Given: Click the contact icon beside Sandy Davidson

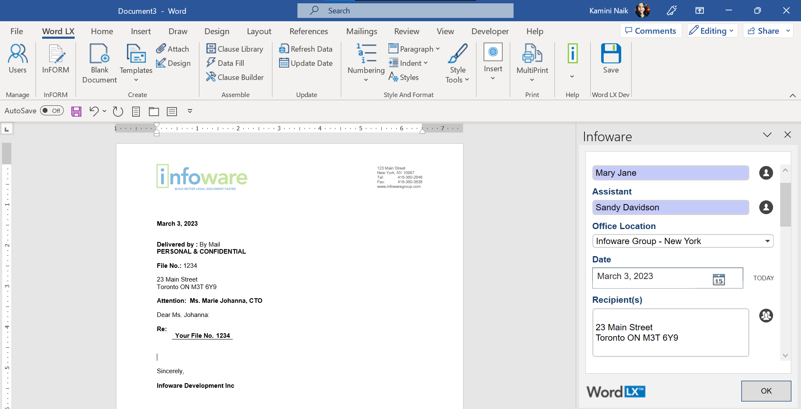Looking at the screenshot, I should 766,207.
